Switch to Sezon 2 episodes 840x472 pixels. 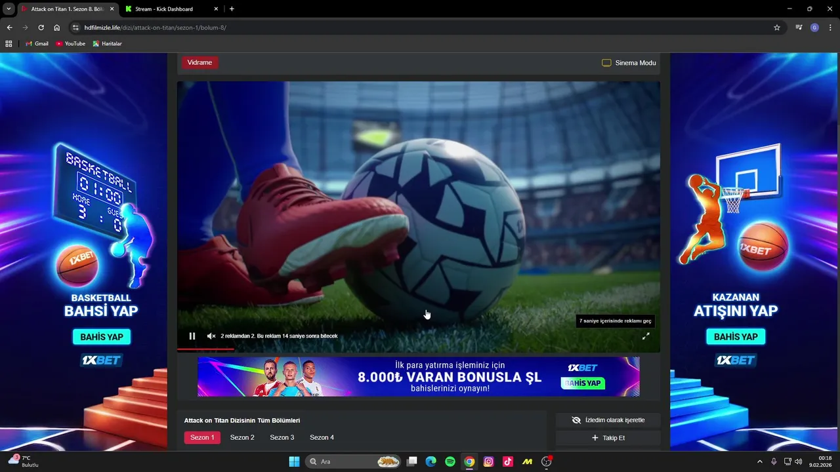coord(242,437)
